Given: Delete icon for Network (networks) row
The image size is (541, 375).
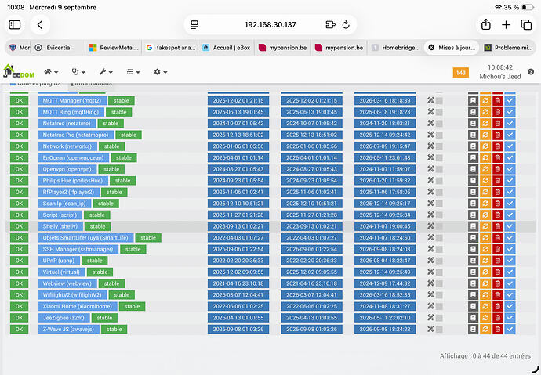Looking at the screenshot, I should coord(498,146).
